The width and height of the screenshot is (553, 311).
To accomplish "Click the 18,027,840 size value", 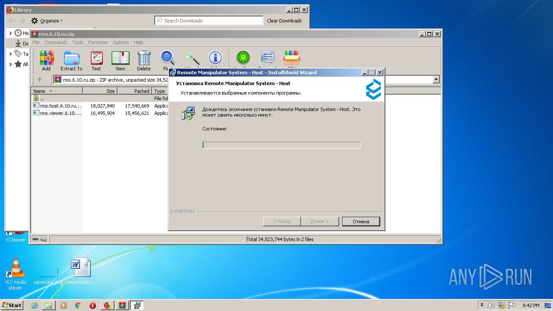I will point(102,105).
